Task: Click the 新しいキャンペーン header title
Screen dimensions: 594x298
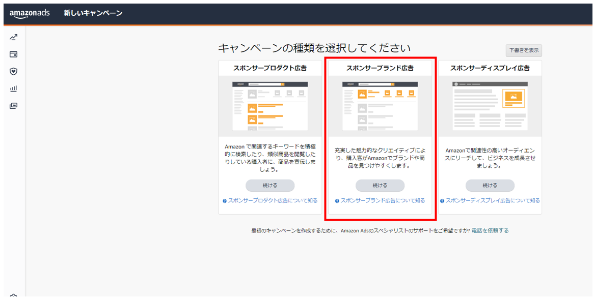Action: 93,13
